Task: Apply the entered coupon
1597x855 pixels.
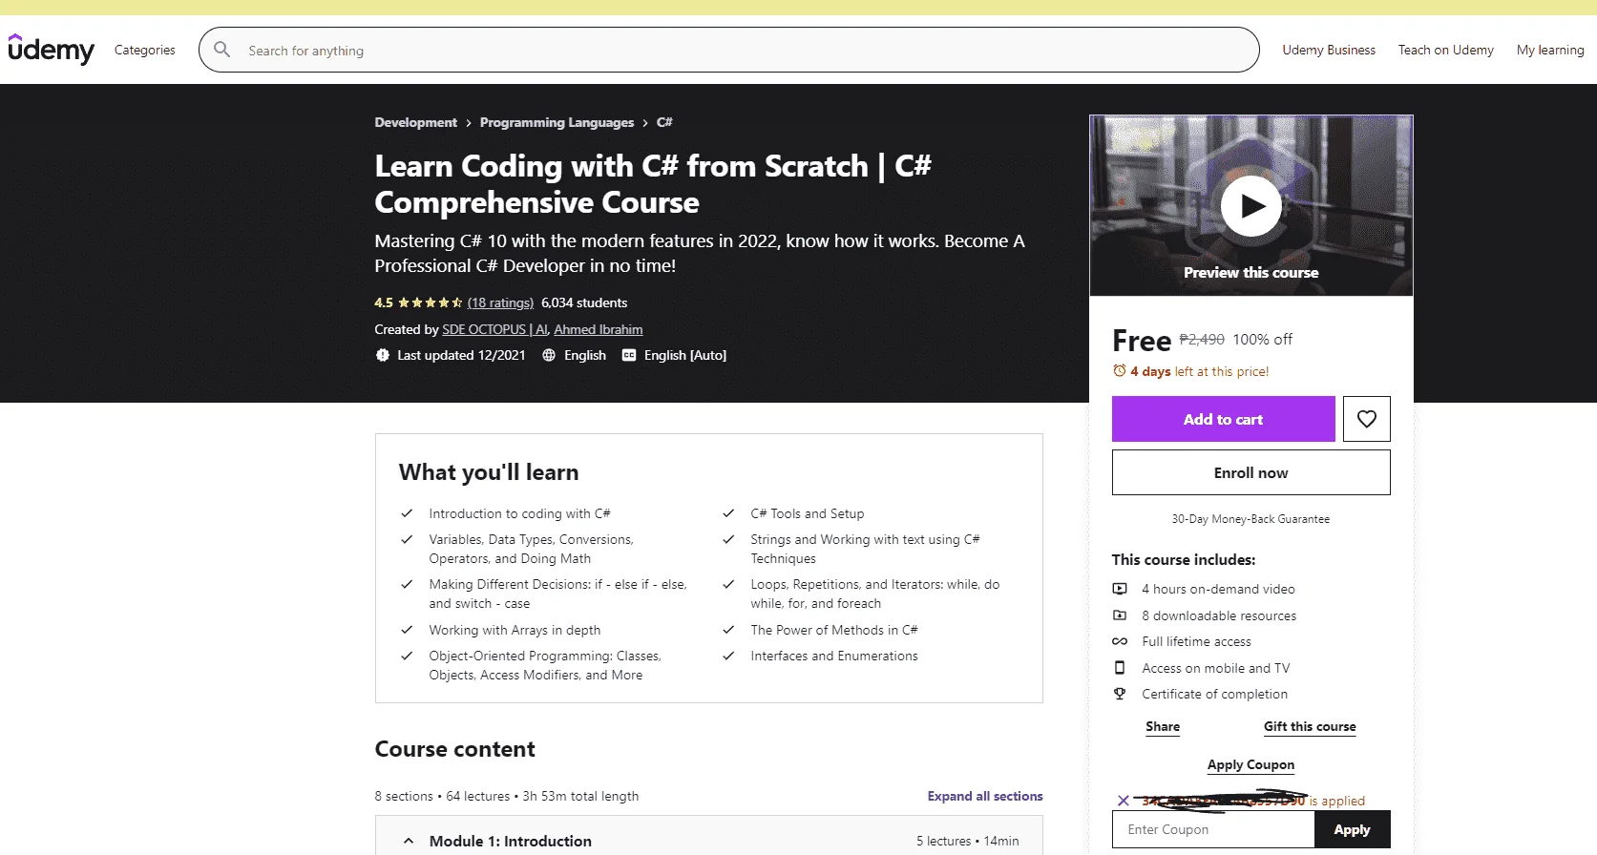Action: pyautogui.click(x=1352, y=829)
